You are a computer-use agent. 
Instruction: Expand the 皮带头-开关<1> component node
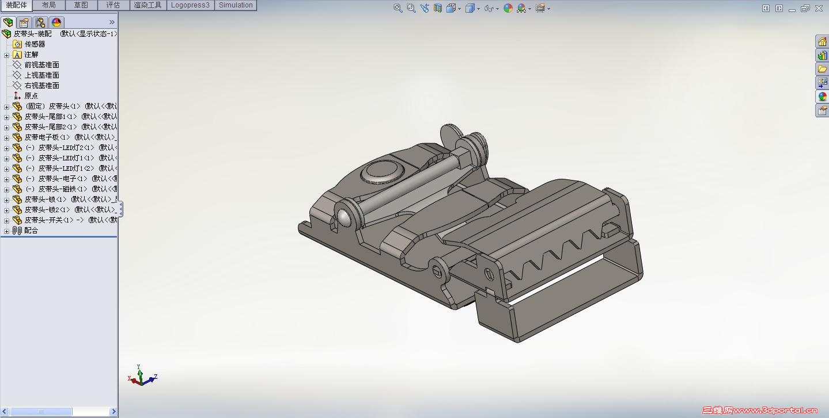pos(7,221)
